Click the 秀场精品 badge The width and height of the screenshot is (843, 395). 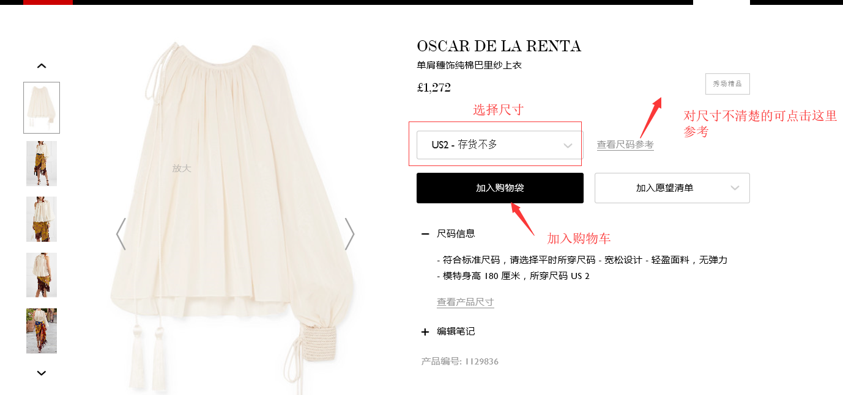[727, 84]
